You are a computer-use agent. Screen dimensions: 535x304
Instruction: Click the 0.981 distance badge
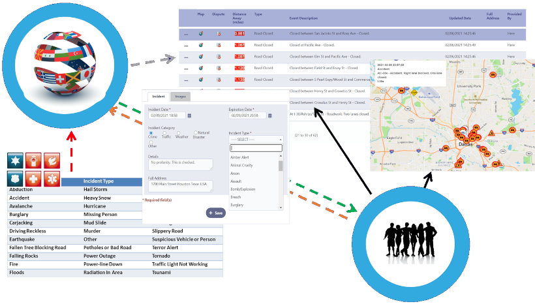tap(239, 33)
